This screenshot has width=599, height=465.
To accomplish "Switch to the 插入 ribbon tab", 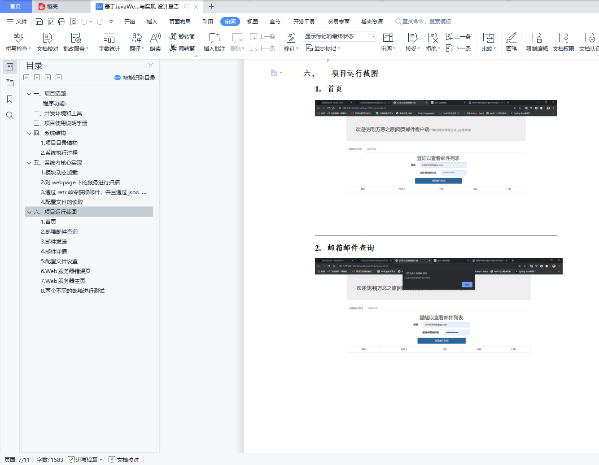I will tap(152, 22).
